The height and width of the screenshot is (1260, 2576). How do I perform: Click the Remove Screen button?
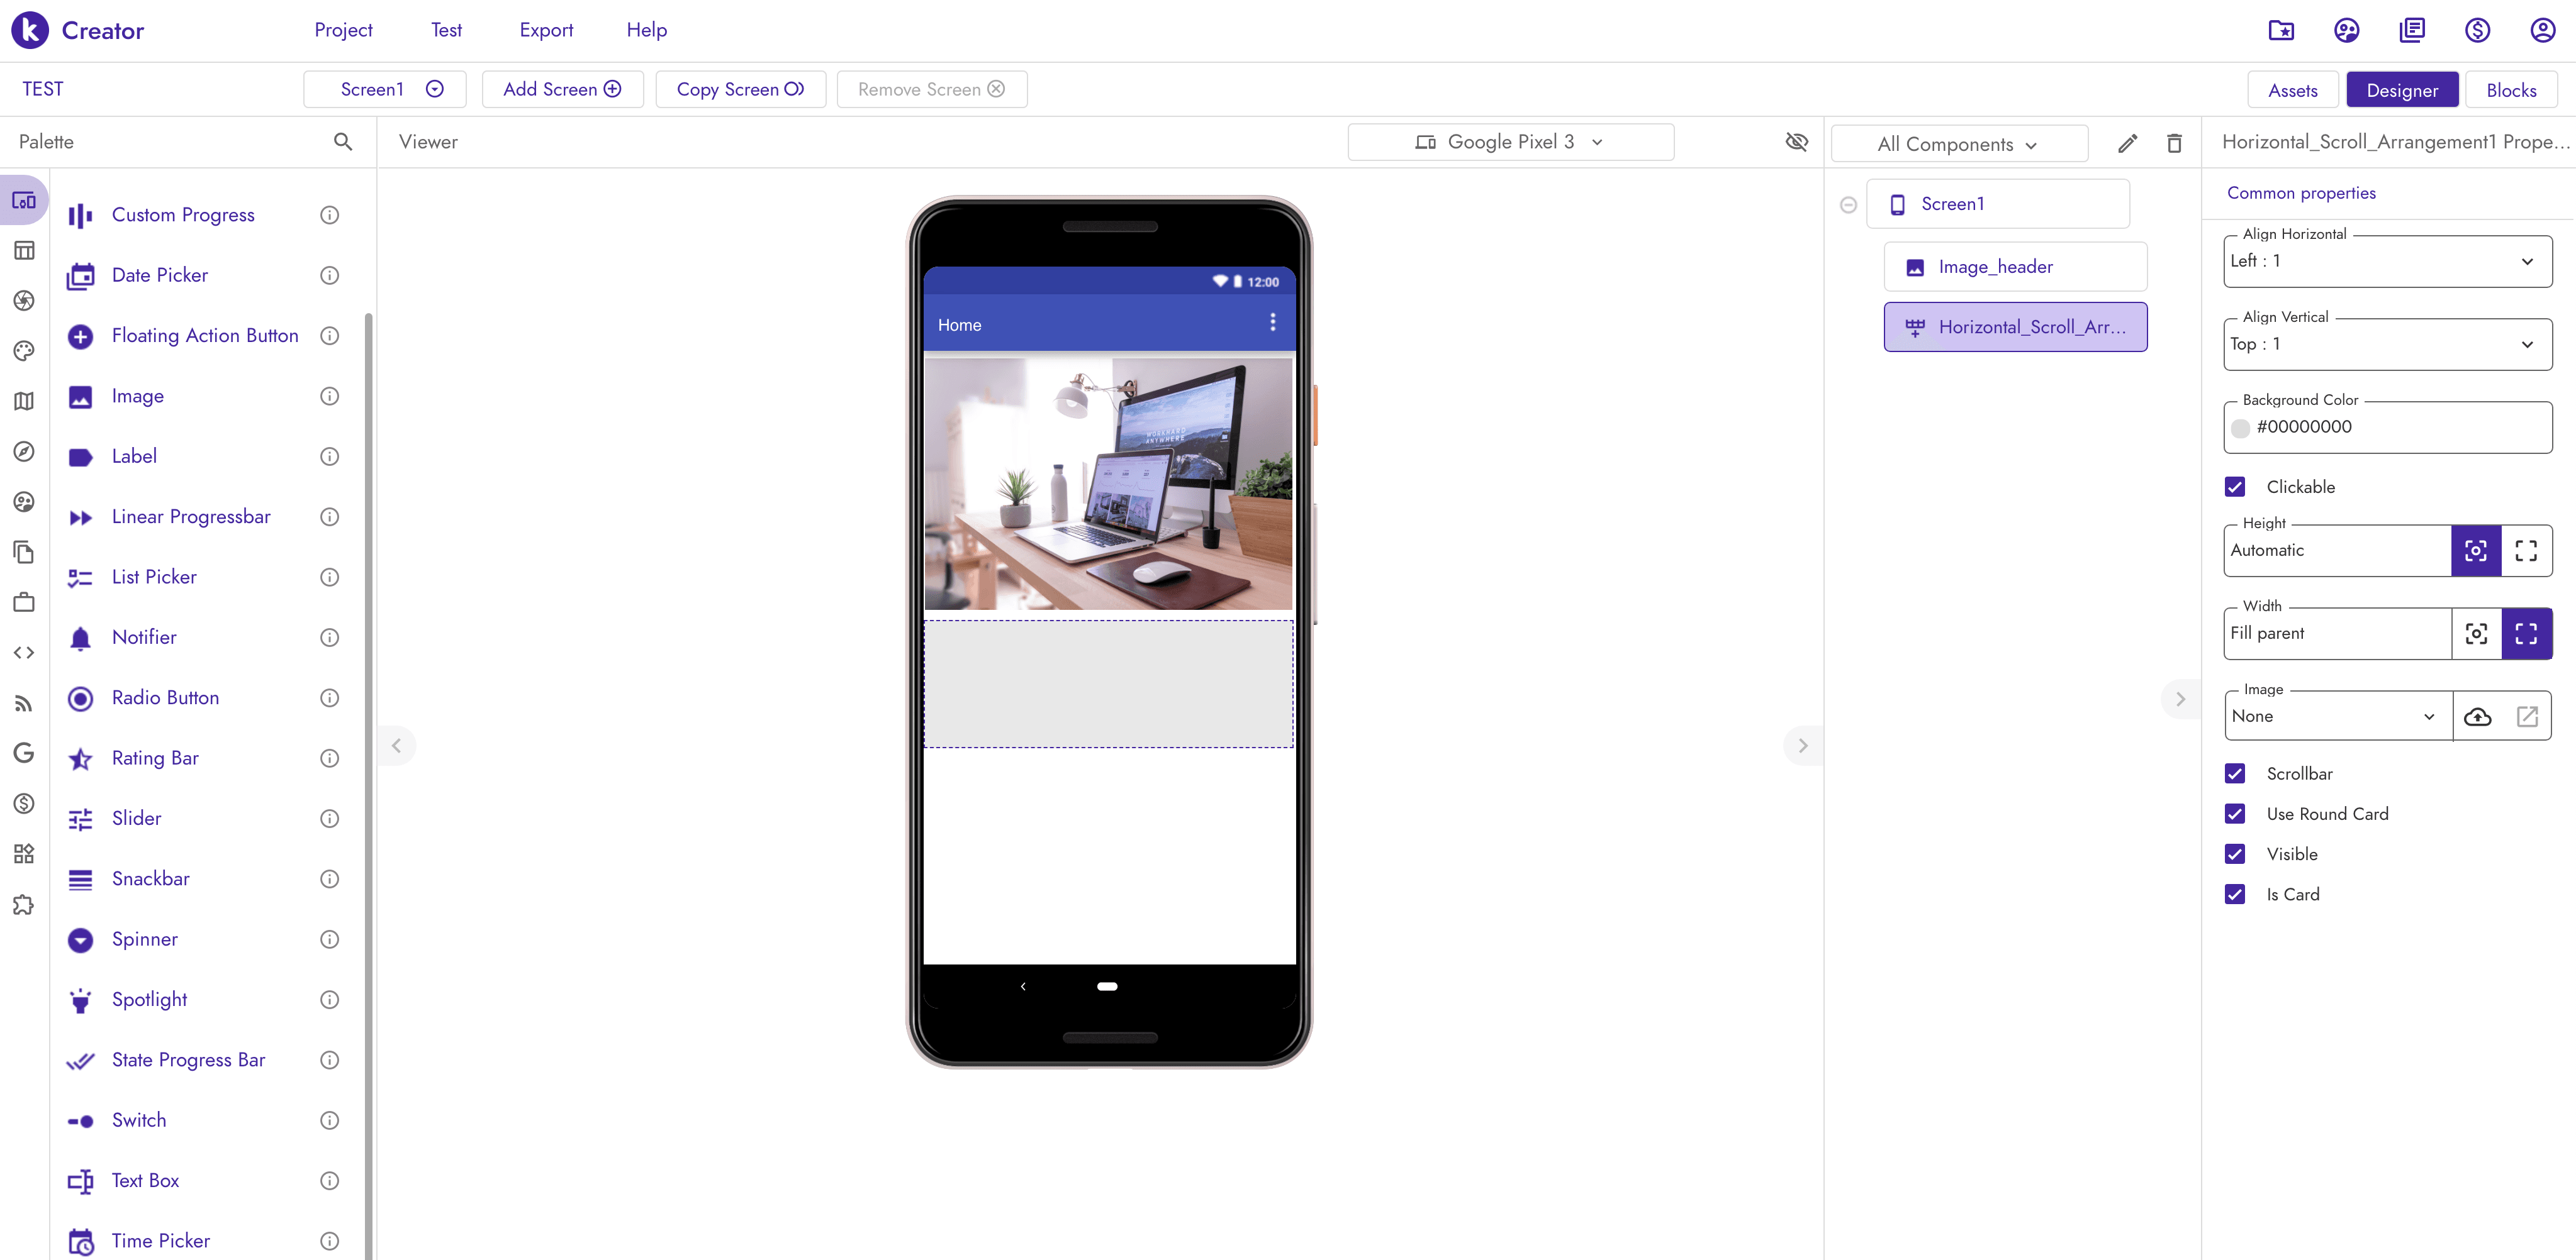pos(931,89)
